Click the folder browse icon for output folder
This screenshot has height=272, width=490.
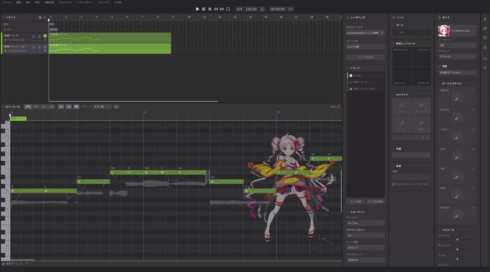[x=382, y=32]
